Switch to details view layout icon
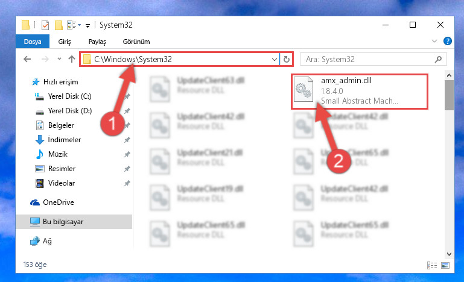The width and height of the screenshot is (464, 282). pos(432,265)
